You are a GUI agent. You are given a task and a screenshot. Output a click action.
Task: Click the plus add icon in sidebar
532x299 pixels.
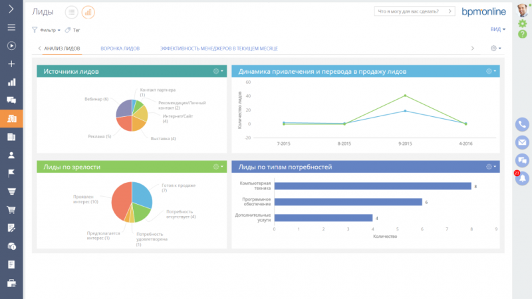tap(11, 64)
